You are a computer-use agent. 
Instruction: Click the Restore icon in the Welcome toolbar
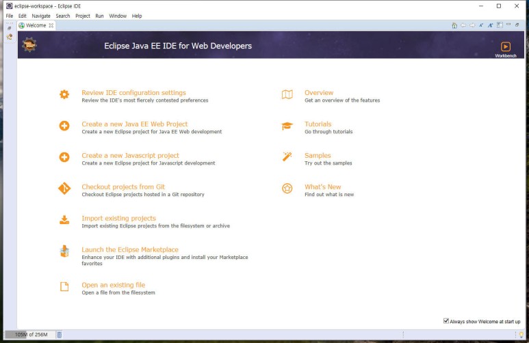[517, 25]
